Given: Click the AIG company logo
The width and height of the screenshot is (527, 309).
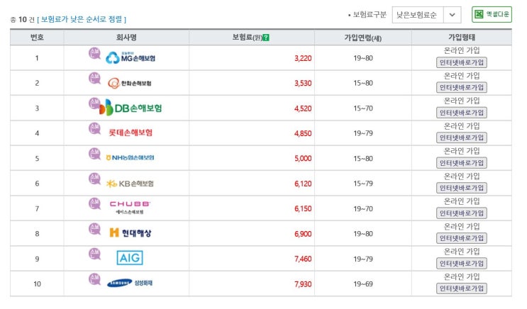Looking at the screenshot, I should [130, 258].
